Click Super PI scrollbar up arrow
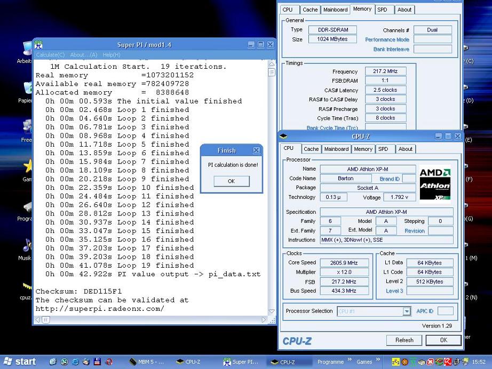This screenshot has width=492, height=369. (272, 63)
